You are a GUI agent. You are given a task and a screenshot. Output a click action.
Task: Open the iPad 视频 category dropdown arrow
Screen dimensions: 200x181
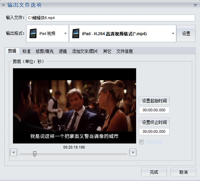(65, 33)
